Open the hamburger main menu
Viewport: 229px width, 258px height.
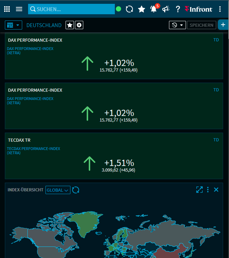[x=19, y=9]
